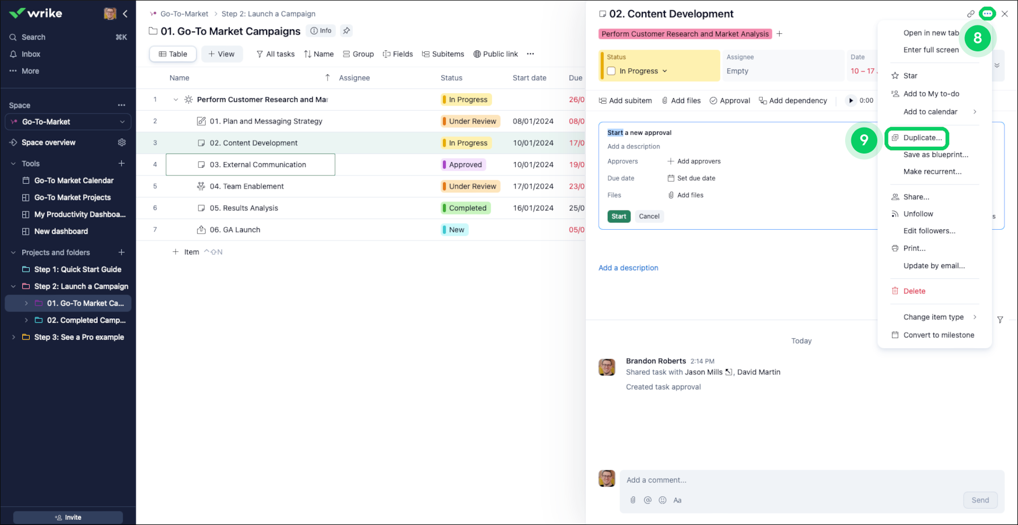Click the copy link icon in task panel

pyautogui.click(x=971, y=14)
